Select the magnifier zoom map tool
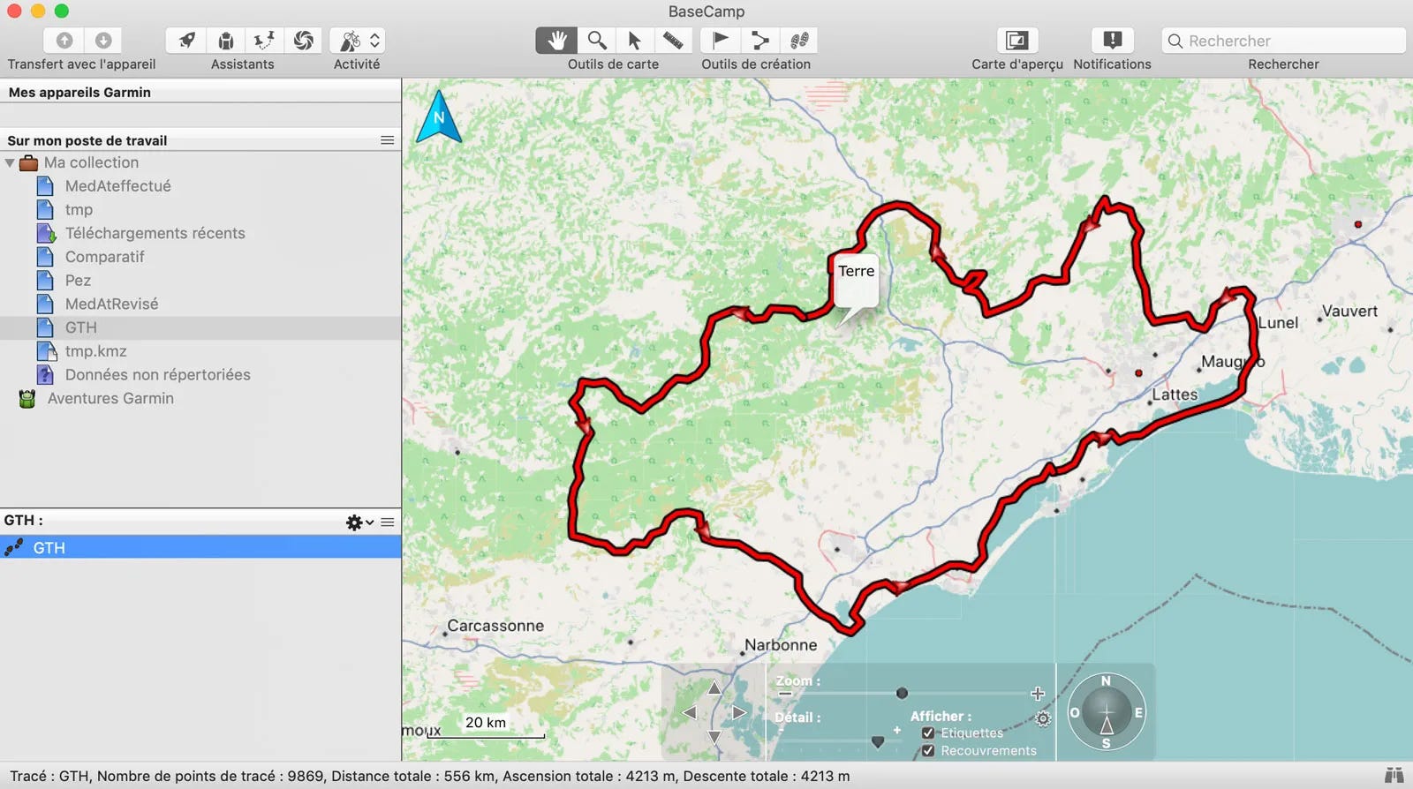The height and width of the screenshot is (789, 1413). pos(597,41)
